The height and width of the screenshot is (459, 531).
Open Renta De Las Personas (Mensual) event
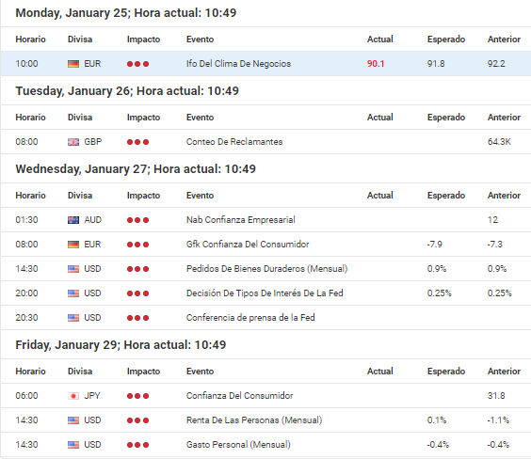254,420
